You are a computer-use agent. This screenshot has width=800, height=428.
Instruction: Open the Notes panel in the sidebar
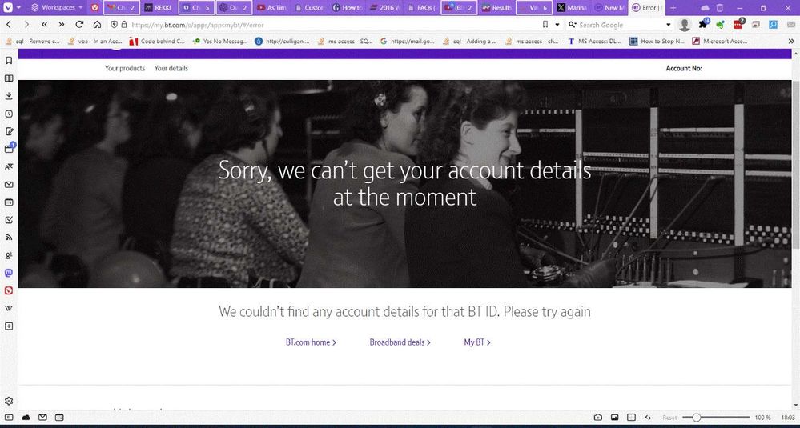9,131
